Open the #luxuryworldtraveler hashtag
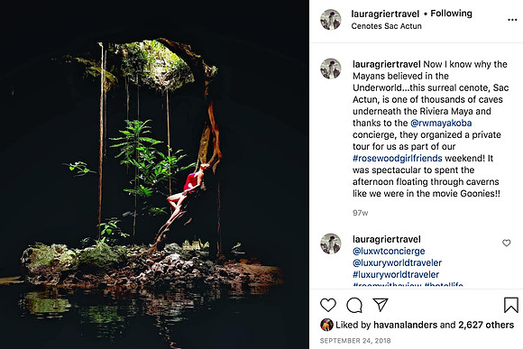 point(396,274)
